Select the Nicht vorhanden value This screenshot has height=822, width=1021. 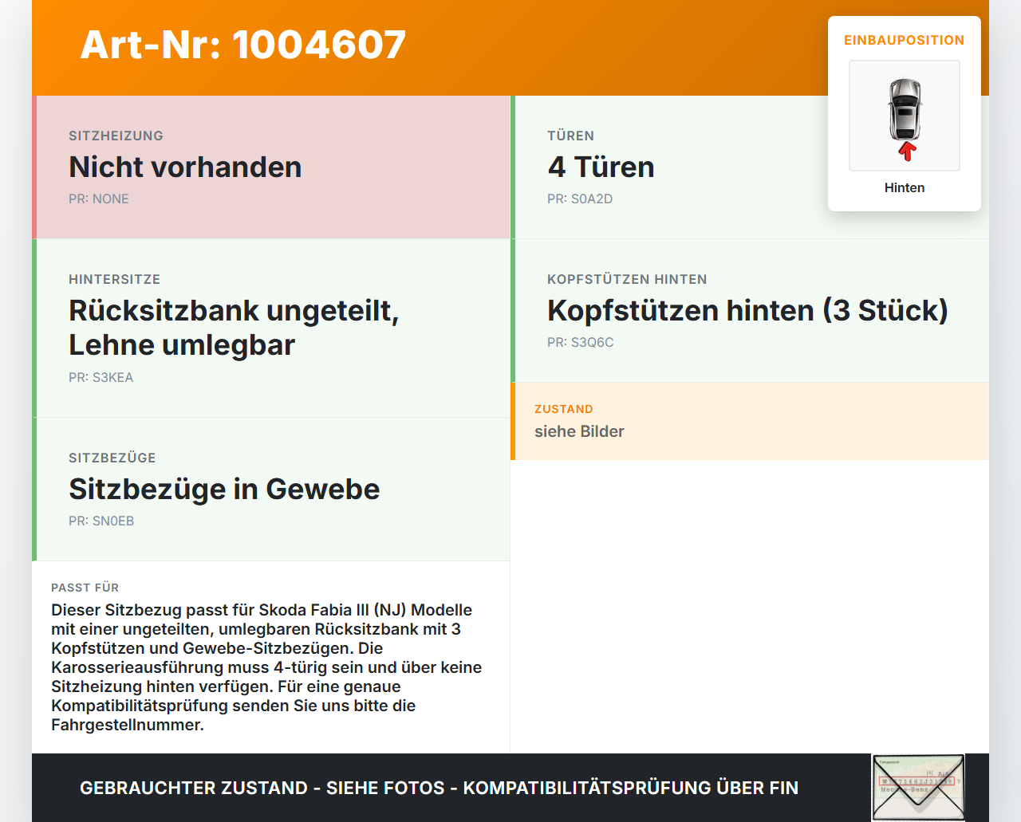pyautogui.click(x=185, y=167)
